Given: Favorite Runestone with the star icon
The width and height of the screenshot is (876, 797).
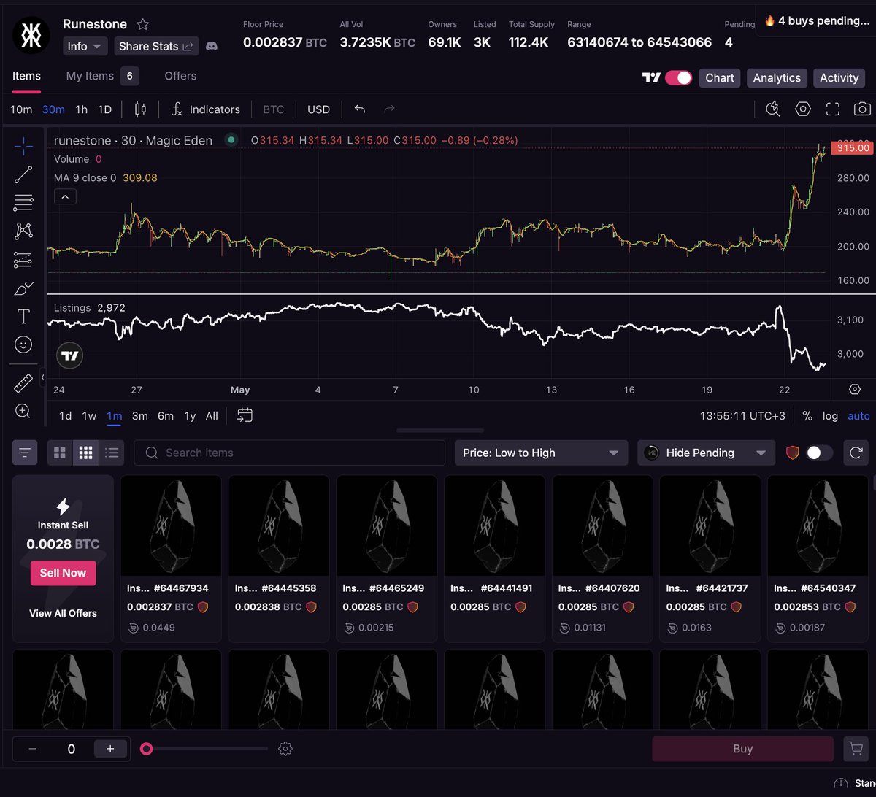Looking at the screenshot, I should pos(142,24).
